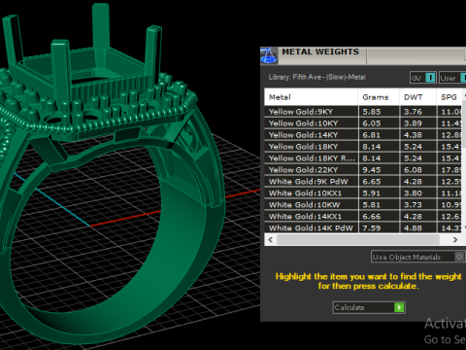This screenshot has height=350, width=466.
Task: Click DWT value 3.73
Action: [x=413, y=205]
